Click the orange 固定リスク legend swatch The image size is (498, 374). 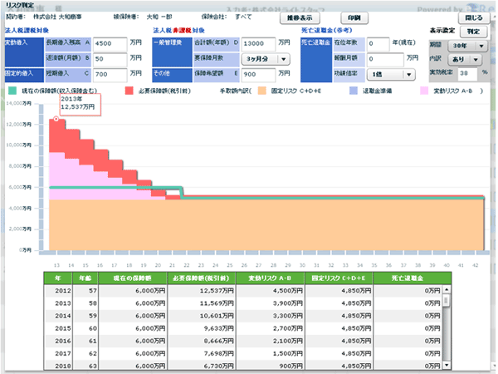point(262,91)
